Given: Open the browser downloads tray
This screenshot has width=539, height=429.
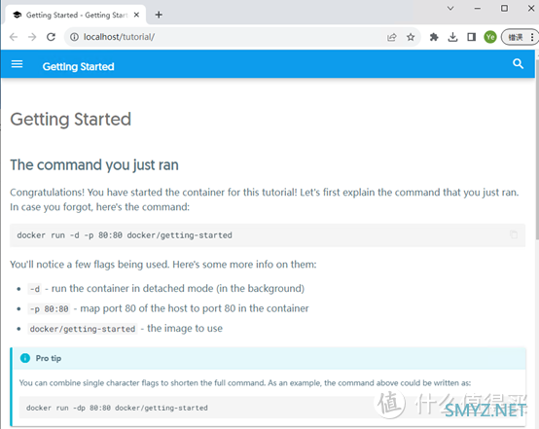Looking at the screenshot, I should tap(452, 37).
